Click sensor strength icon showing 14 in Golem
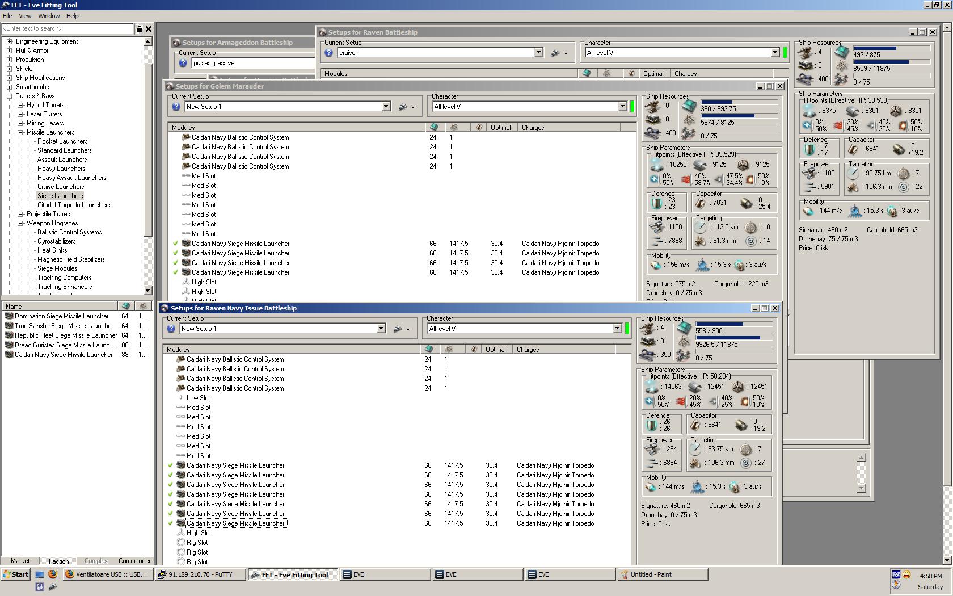953x596 pixels. 751,241
